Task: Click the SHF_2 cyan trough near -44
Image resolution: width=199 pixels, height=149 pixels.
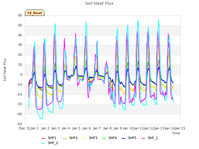Action: [x=41, y=119]
